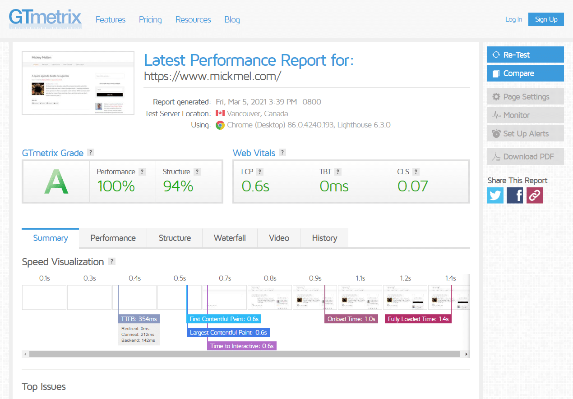
Task: Click the Onload Time marker label
Action: (x=351, y=319)
